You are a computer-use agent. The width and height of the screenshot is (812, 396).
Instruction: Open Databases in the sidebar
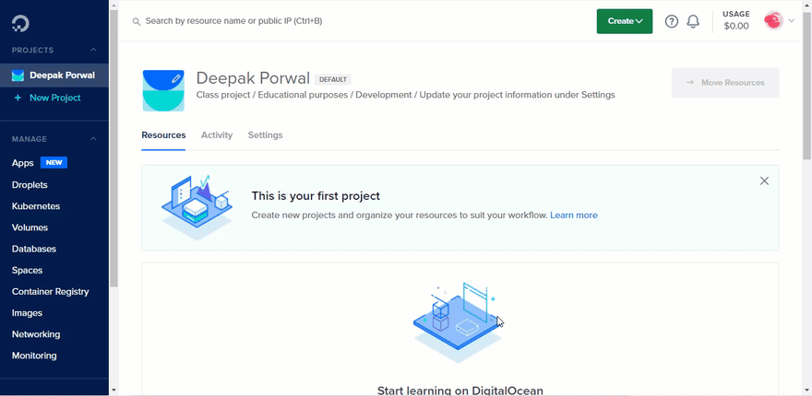(x=33, y=249)
